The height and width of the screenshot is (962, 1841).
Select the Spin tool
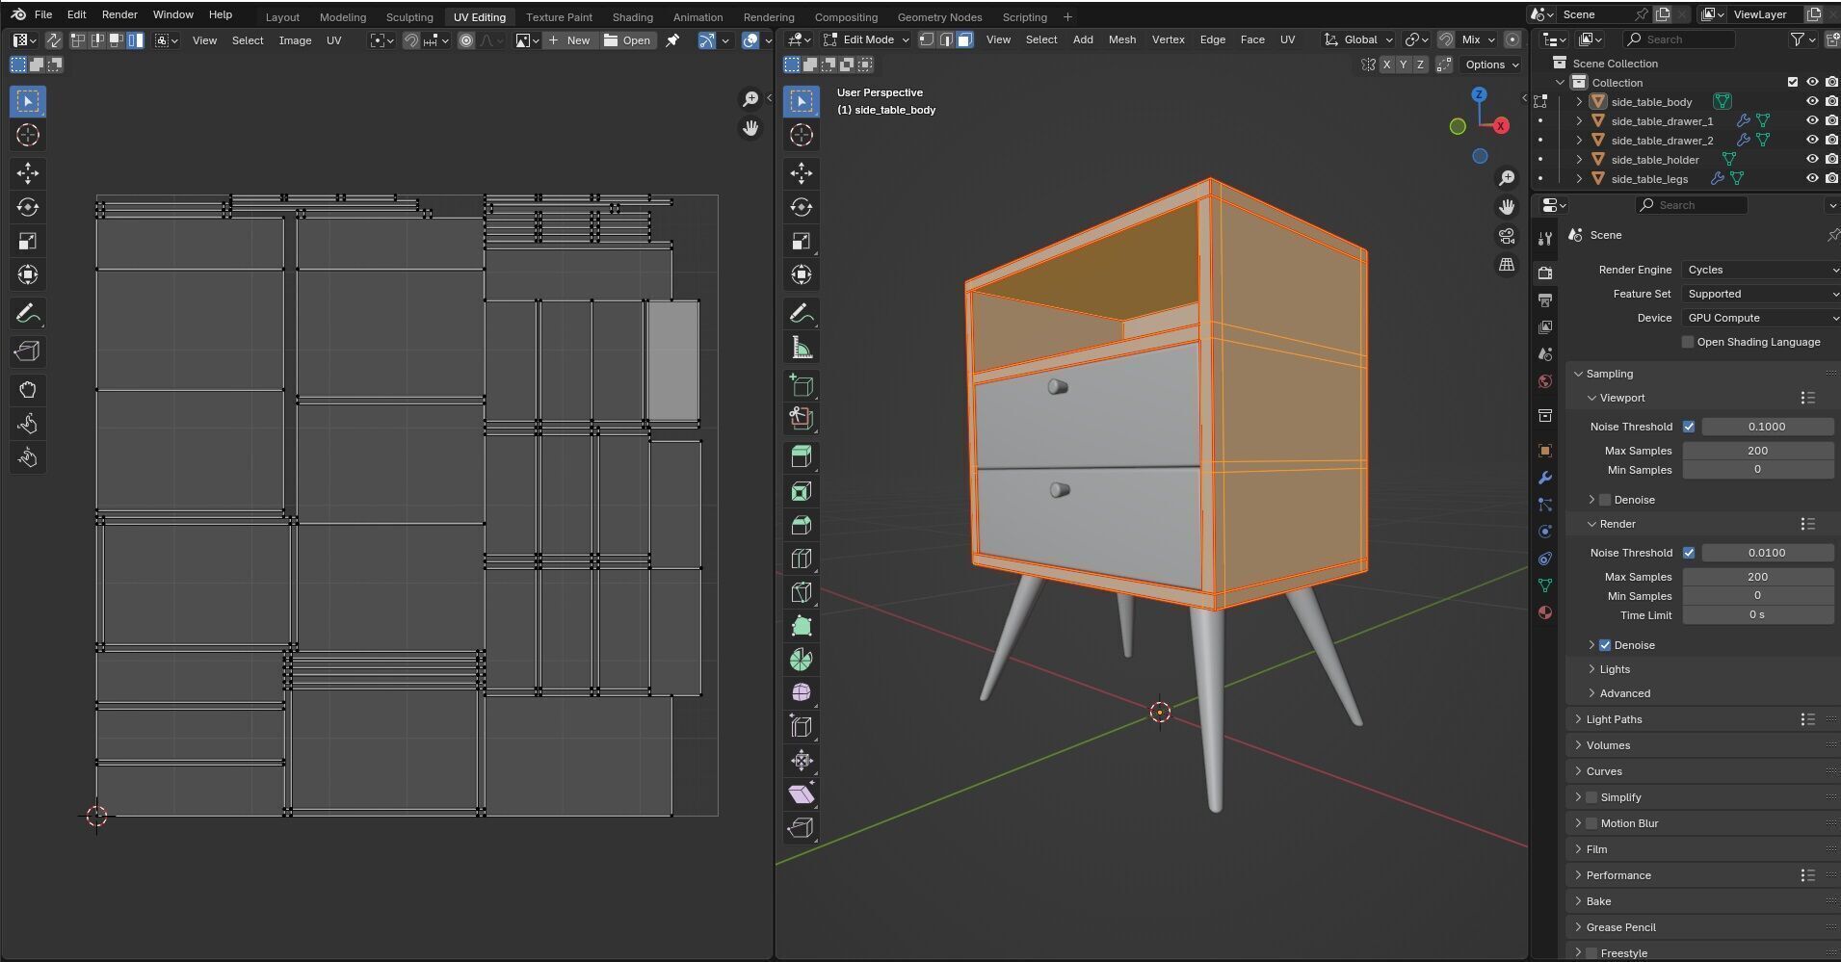coord(802,660)
